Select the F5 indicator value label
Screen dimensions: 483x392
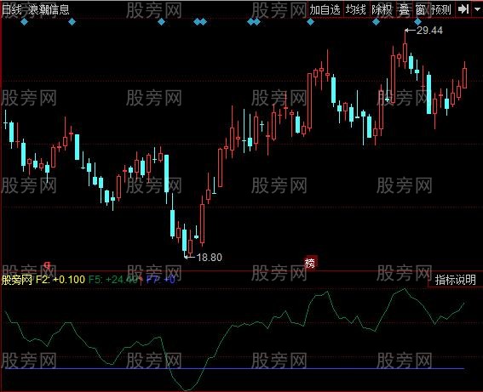click(x=113, y=280)
